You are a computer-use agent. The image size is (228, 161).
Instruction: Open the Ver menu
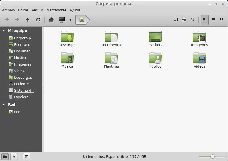pyautogui.click(x=34, y=10)
